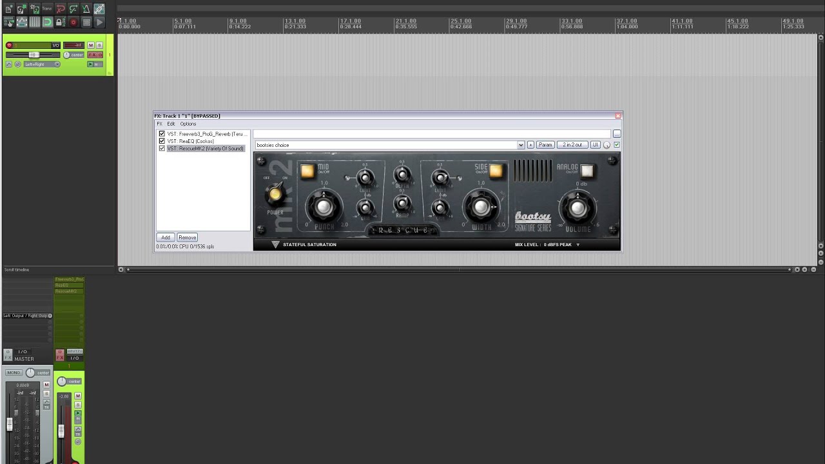
Task: Toggle track 1 record monitoring icon
Action: [90, 64]
